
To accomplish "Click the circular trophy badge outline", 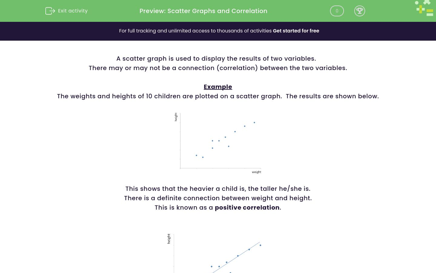I will 360,11.
